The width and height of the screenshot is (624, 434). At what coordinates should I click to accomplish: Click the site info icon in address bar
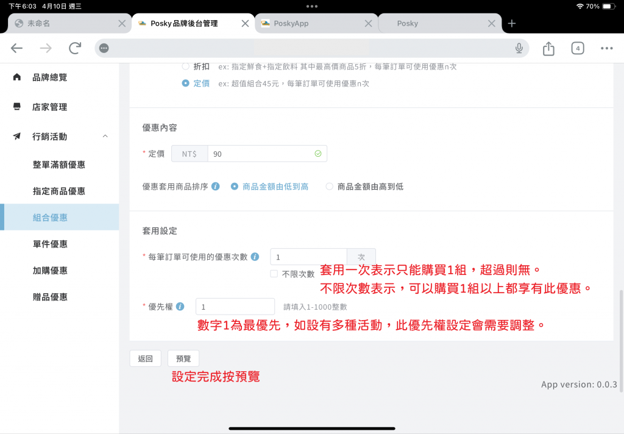[x=104, y=48]
